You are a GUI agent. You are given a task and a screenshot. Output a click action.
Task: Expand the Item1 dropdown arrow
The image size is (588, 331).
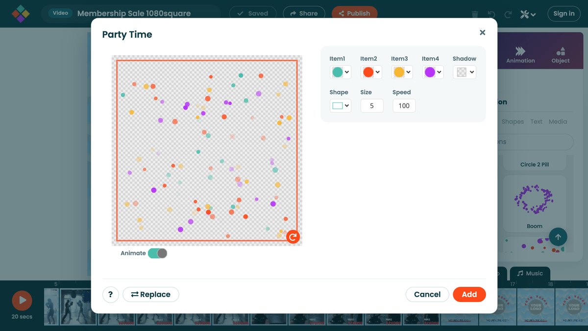point(347,72)
